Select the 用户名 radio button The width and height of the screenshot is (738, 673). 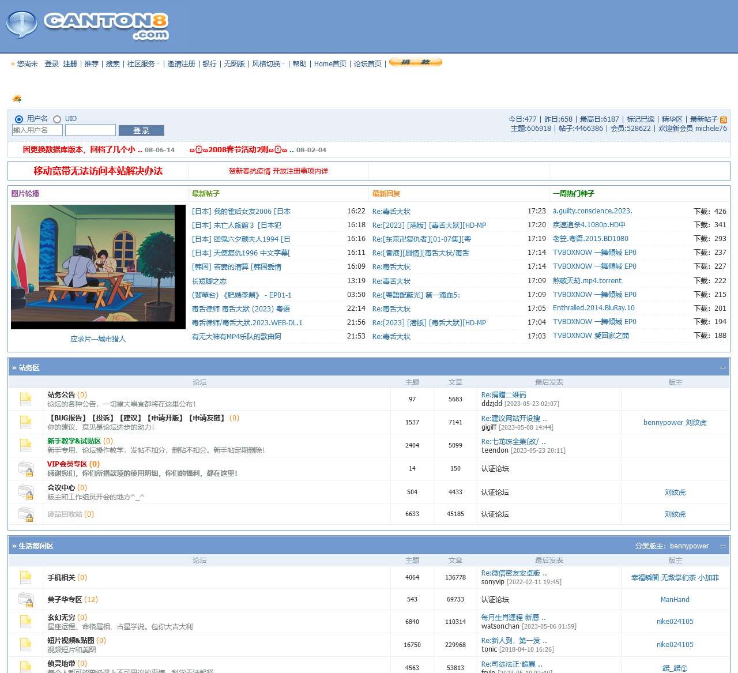point(19,119)
